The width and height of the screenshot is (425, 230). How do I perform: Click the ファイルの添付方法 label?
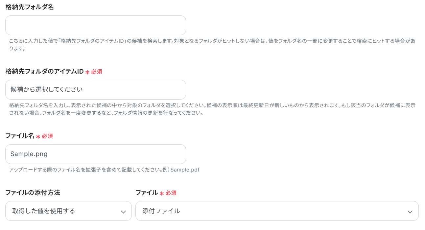point(33,193)
